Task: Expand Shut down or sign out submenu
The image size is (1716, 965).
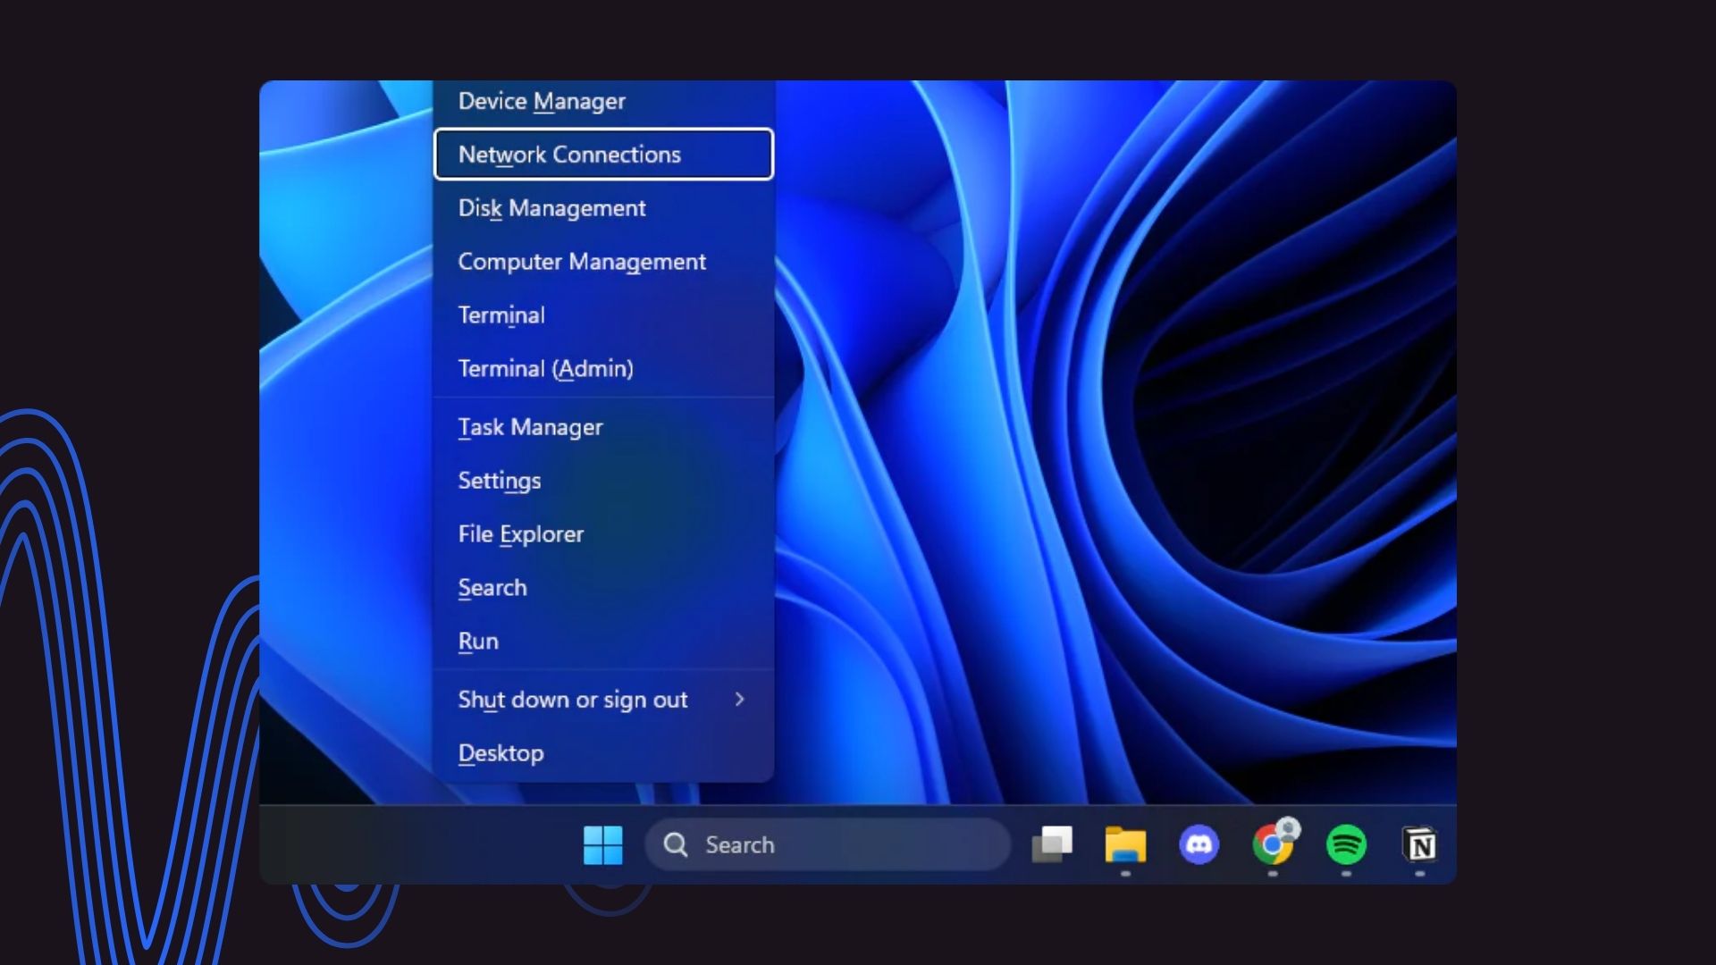Action: coord(603,700)
